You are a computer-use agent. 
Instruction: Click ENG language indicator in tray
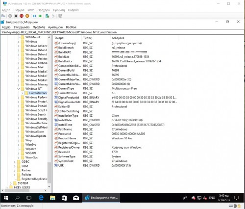pyautogui.click(x=212, y=198)
